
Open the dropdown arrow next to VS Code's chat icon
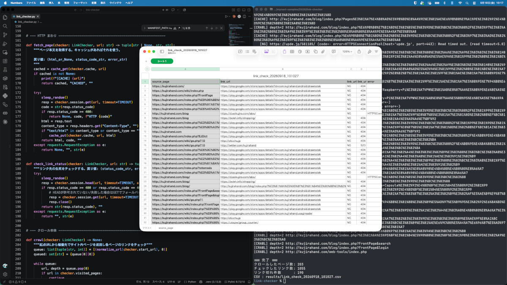pyautogui.click(x=178, y=10)
